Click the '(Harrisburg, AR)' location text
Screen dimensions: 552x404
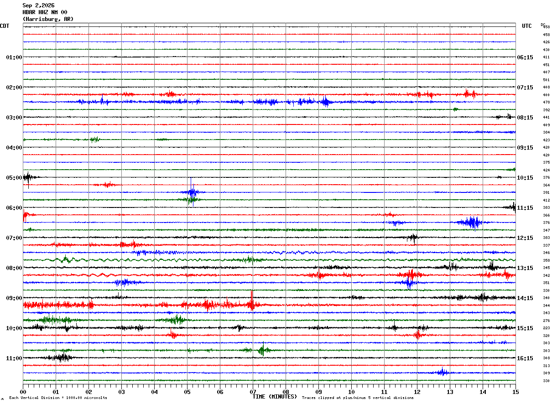[48, 19]
